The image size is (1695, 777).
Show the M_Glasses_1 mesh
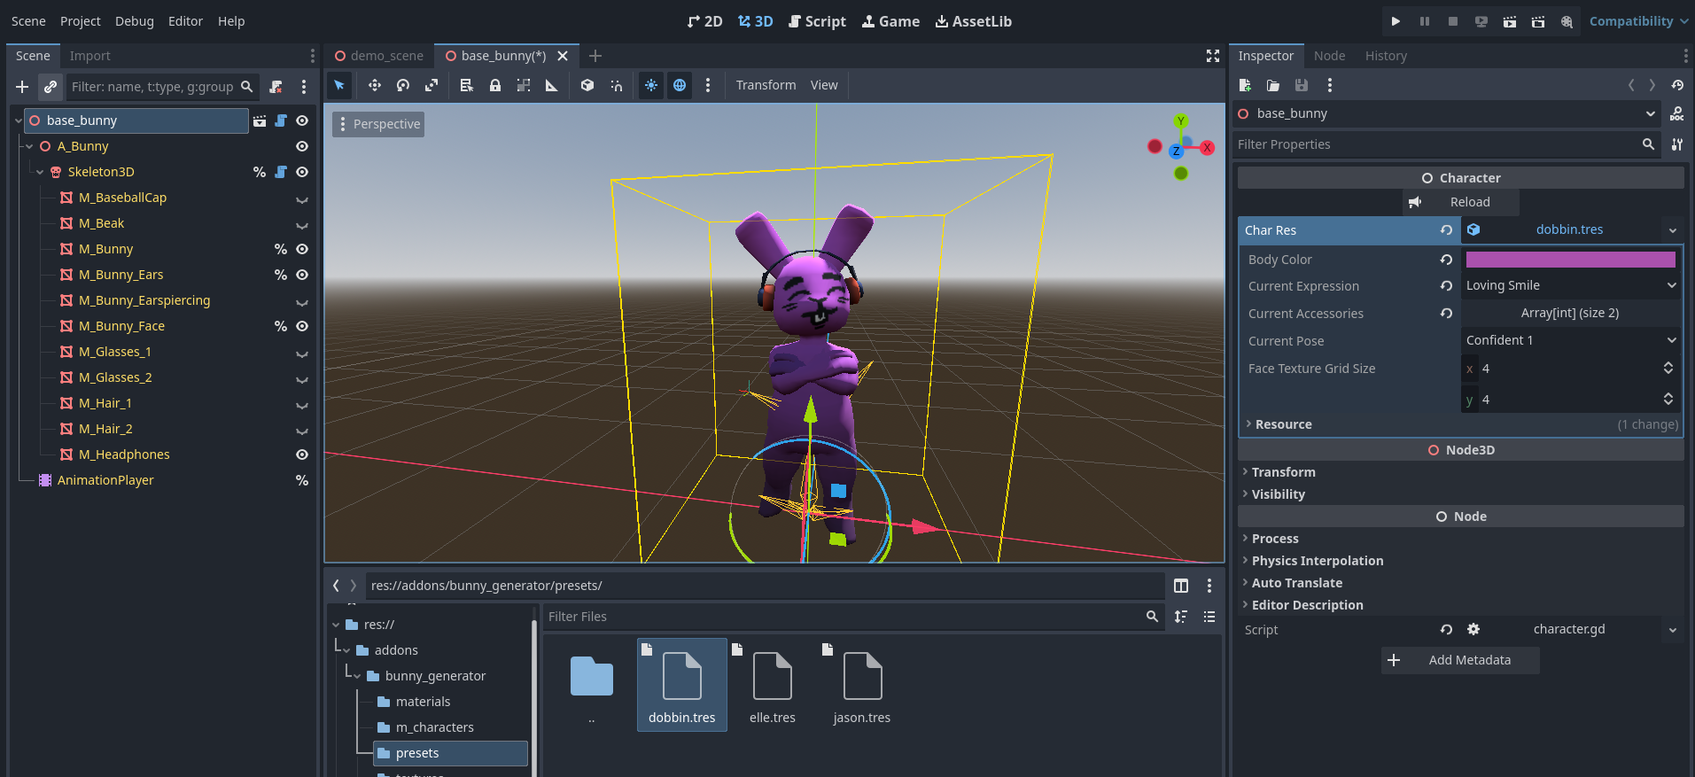pos(302,352)
